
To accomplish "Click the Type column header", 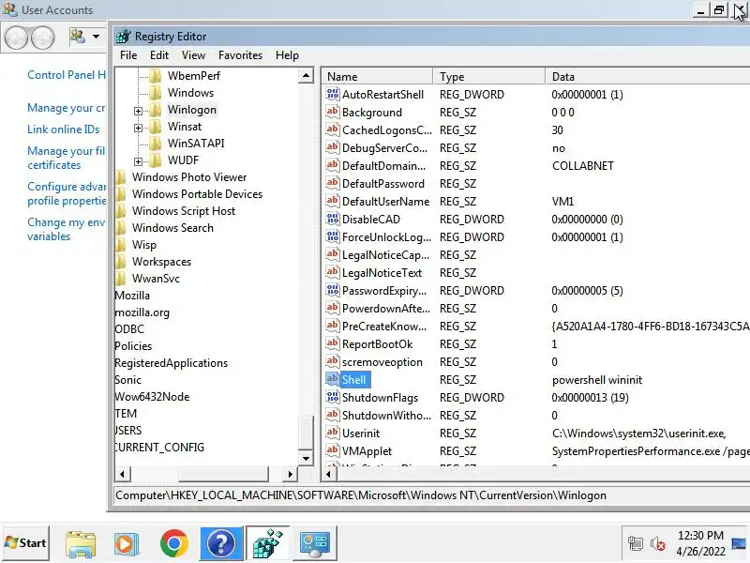I will [488, 77].
